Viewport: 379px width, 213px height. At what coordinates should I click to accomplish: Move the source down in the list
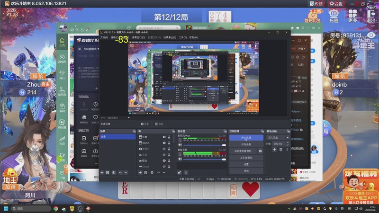tap(164, 172)
